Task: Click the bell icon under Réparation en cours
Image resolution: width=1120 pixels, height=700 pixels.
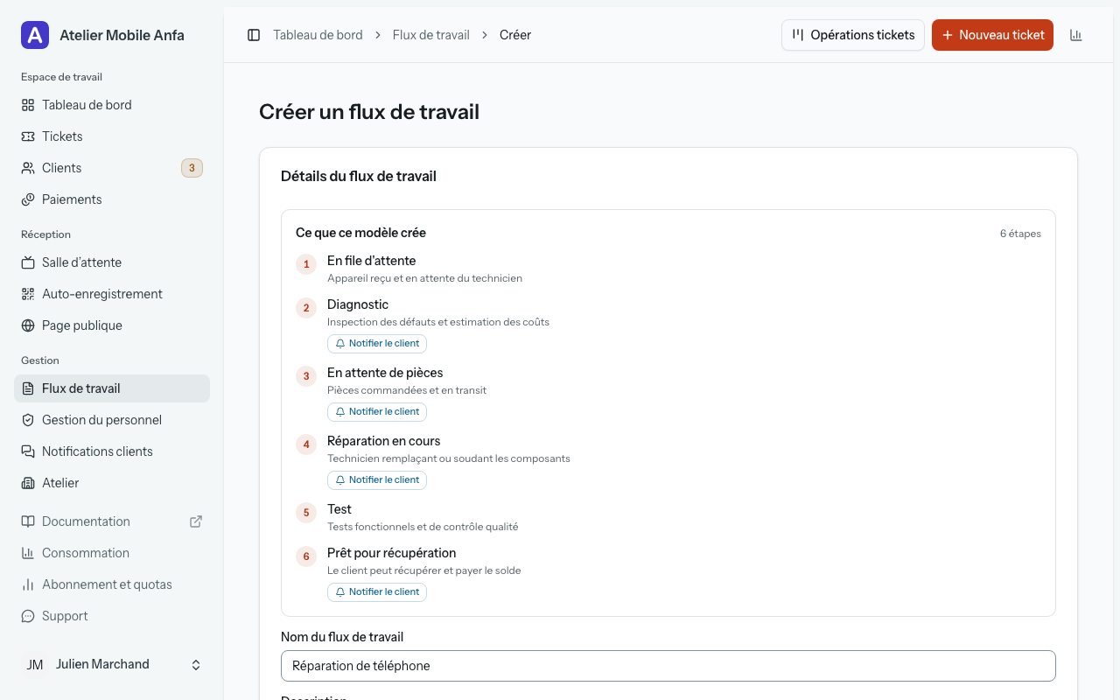Action: 340,480
